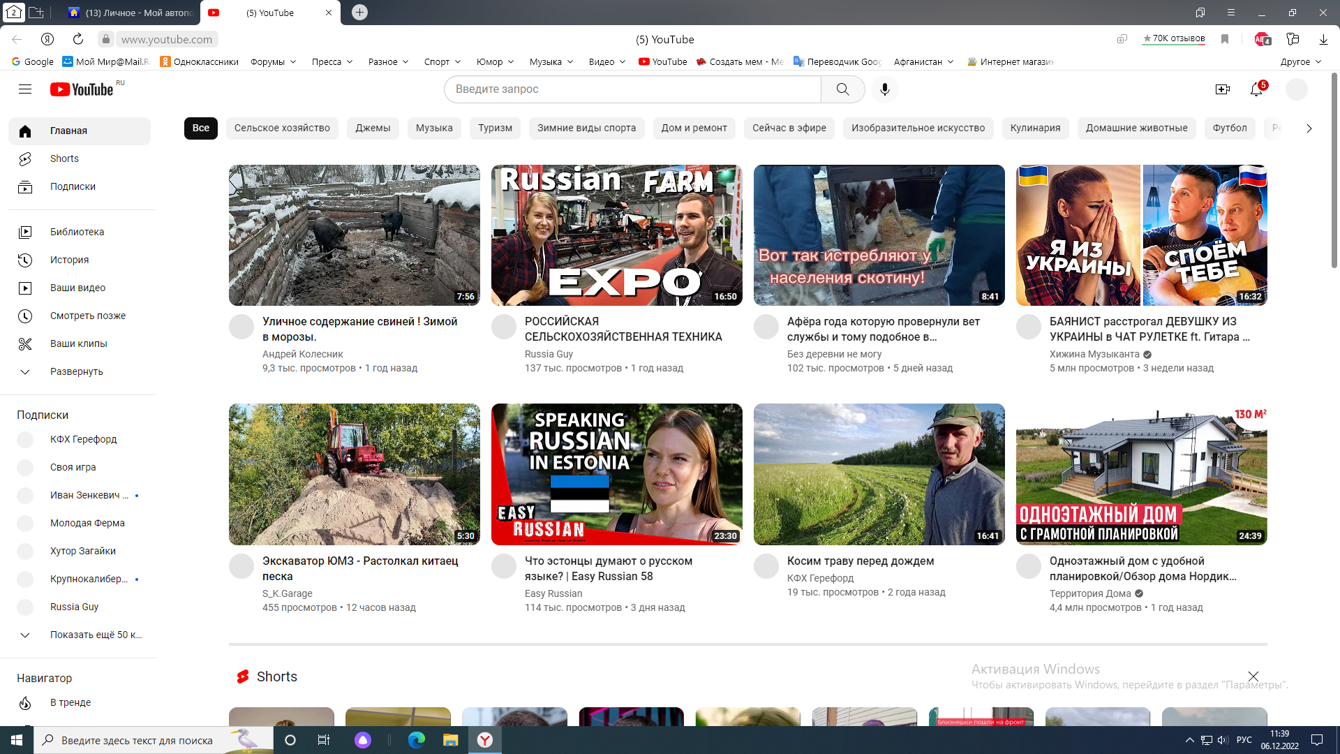Open the Другое bookmarks dropdown
Image resolution: width=1340 pixels, height=754 pixels.
pyautogui.click(x=1301, y=61)
